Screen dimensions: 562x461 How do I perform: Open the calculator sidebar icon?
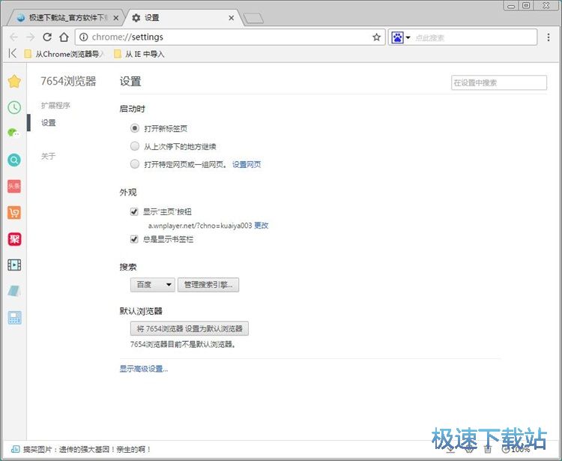click(x=14, y=318)
